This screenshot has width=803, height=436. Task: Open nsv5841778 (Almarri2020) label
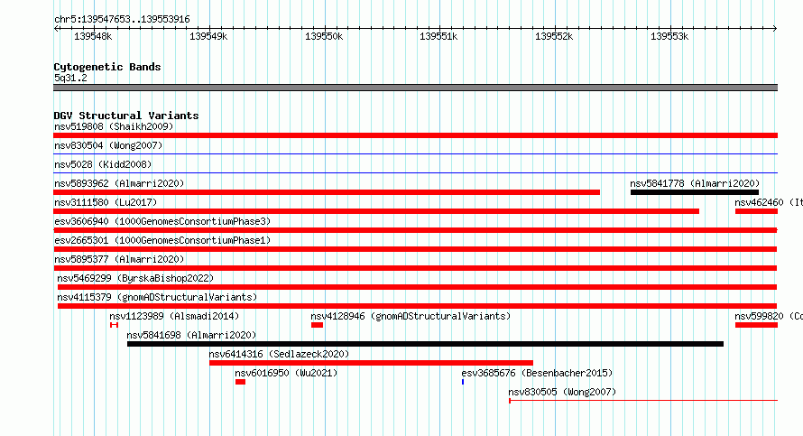[695, 183]
